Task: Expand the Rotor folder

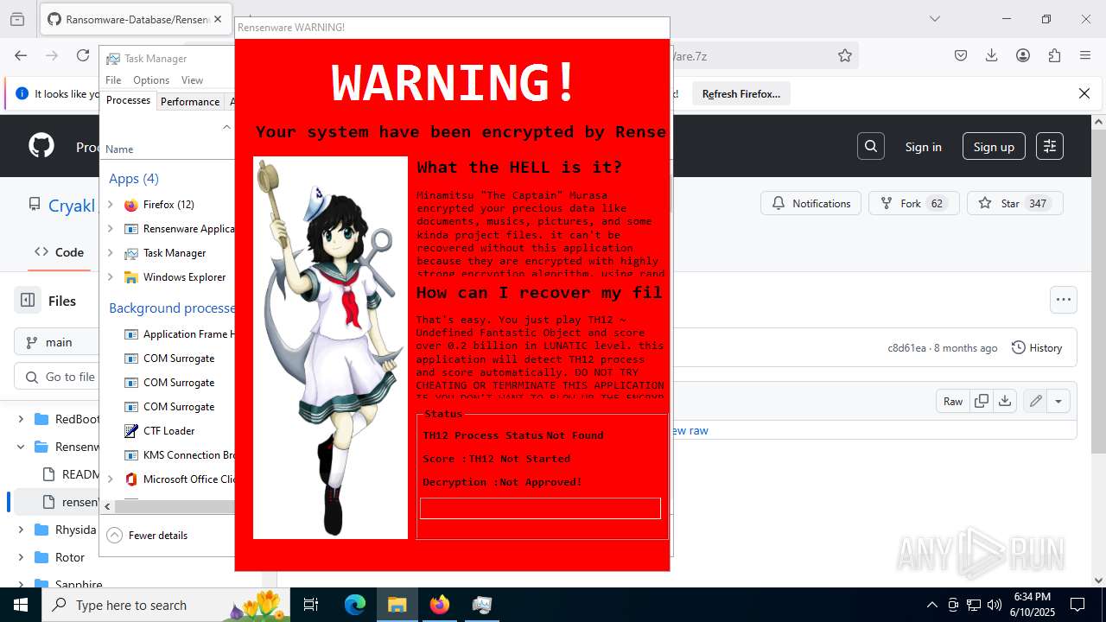Action: [x=21, y=557]
